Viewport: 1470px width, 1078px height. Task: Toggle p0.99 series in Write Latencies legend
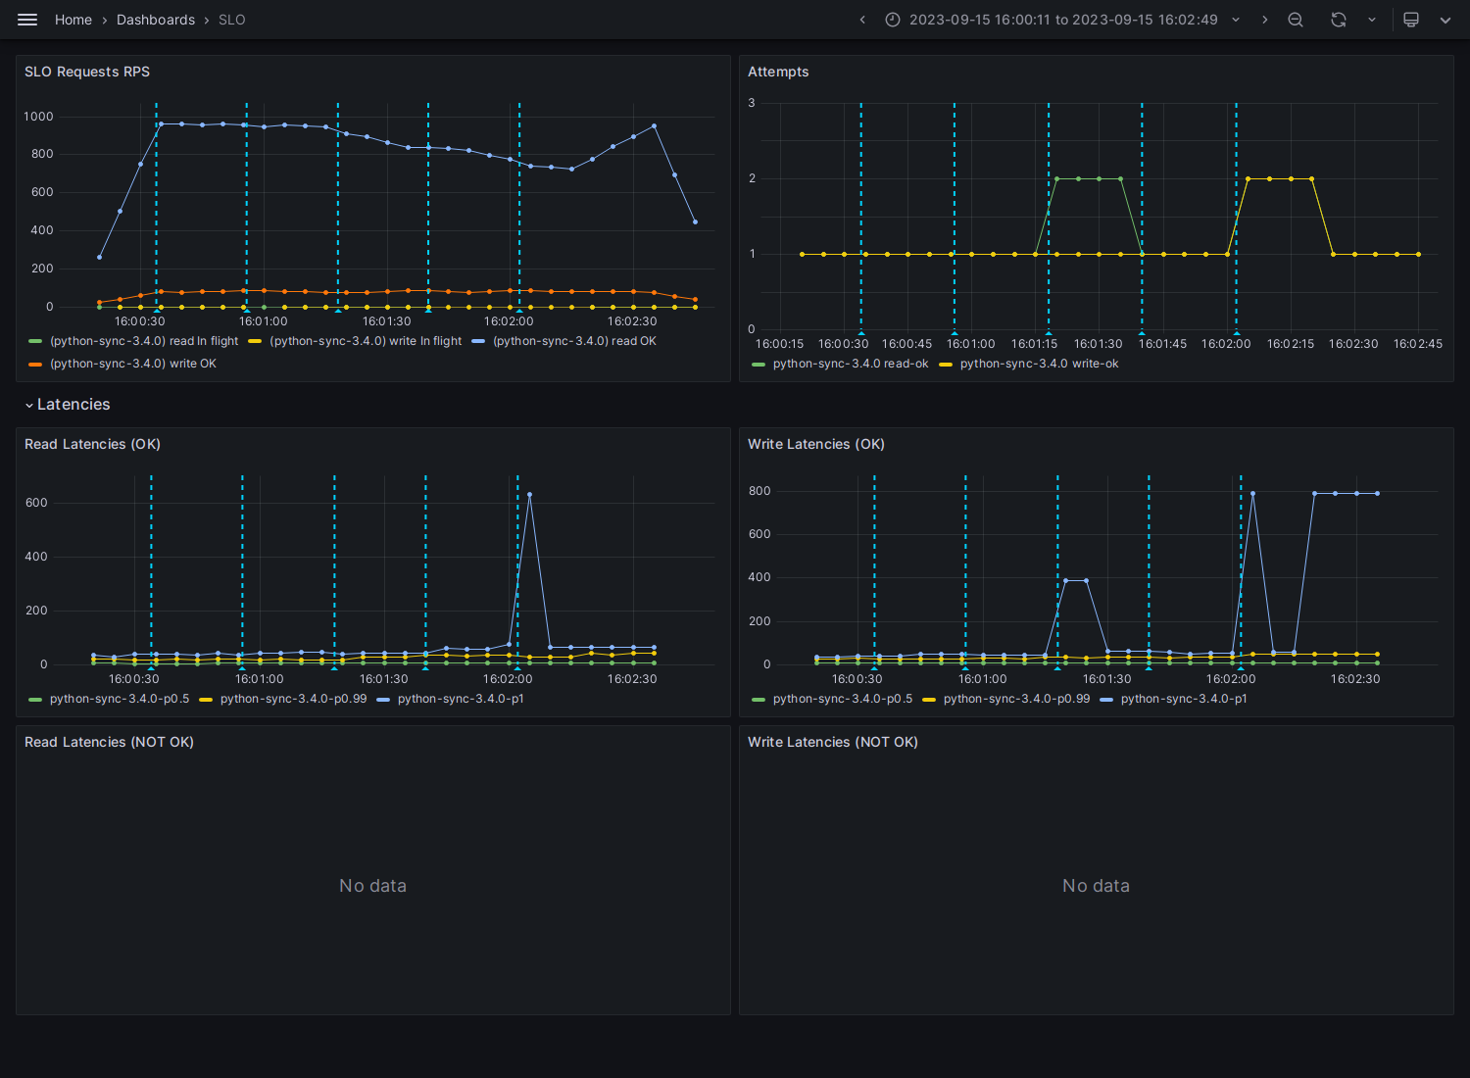click(x=1016, y=699)
